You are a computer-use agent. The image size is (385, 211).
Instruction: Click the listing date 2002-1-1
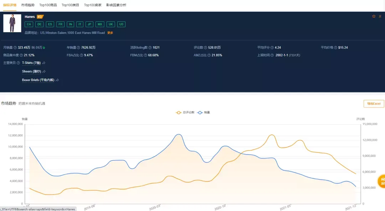282,55
